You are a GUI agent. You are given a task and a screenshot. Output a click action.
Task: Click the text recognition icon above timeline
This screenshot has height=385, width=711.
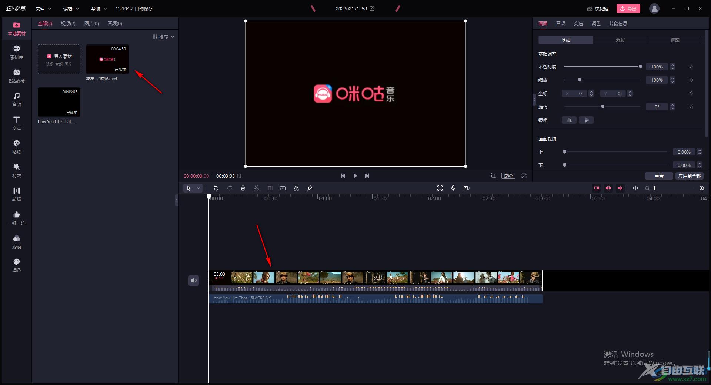(x=440, y=188)
